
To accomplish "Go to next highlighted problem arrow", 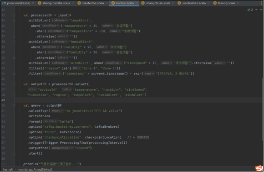I will [261, 10].
